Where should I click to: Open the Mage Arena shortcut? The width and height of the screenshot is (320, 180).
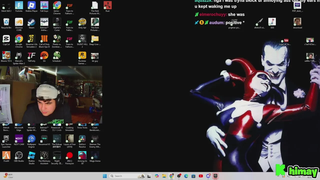pos(95,157)
